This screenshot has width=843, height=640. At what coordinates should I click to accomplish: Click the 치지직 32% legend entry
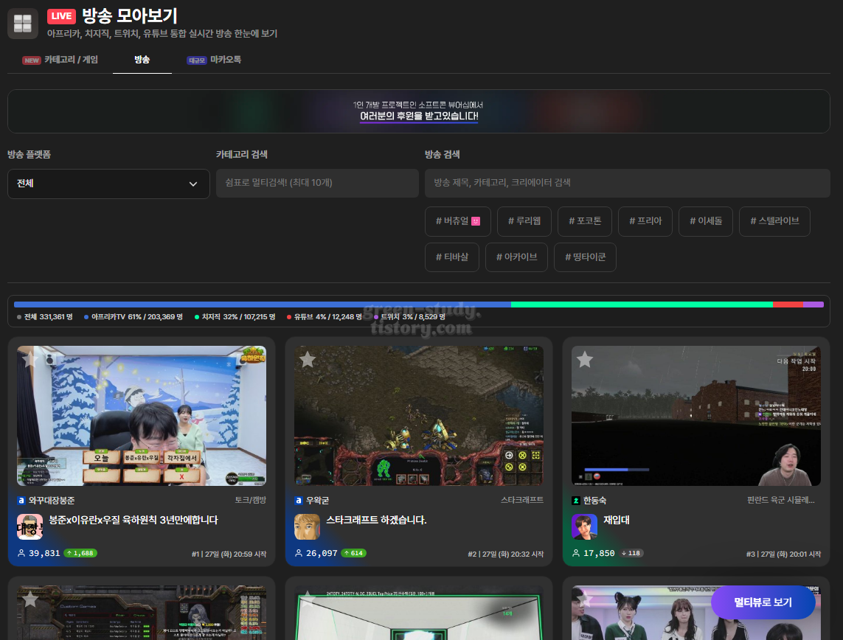tap(235, 317)
